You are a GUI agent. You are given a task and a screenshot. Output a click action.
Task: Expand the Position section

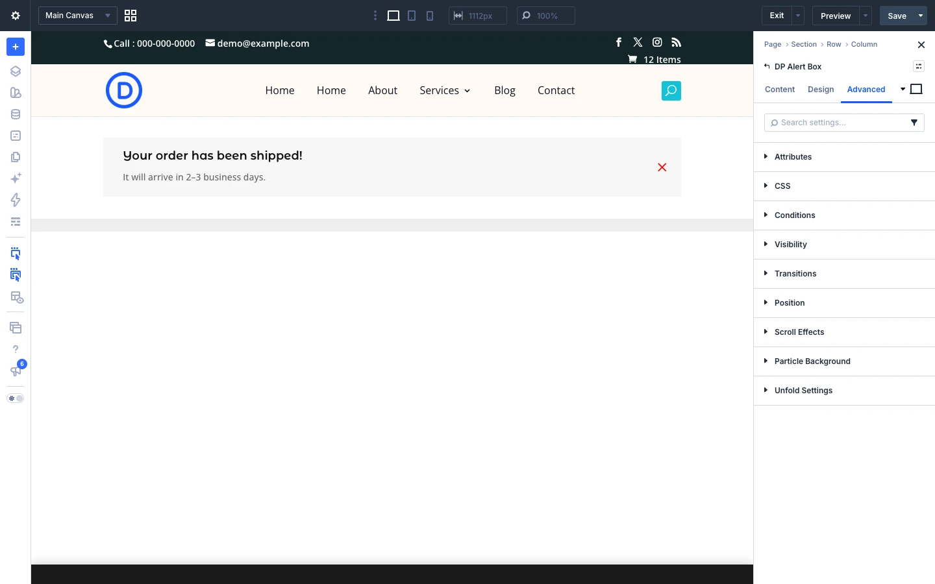tap(844, 303)
